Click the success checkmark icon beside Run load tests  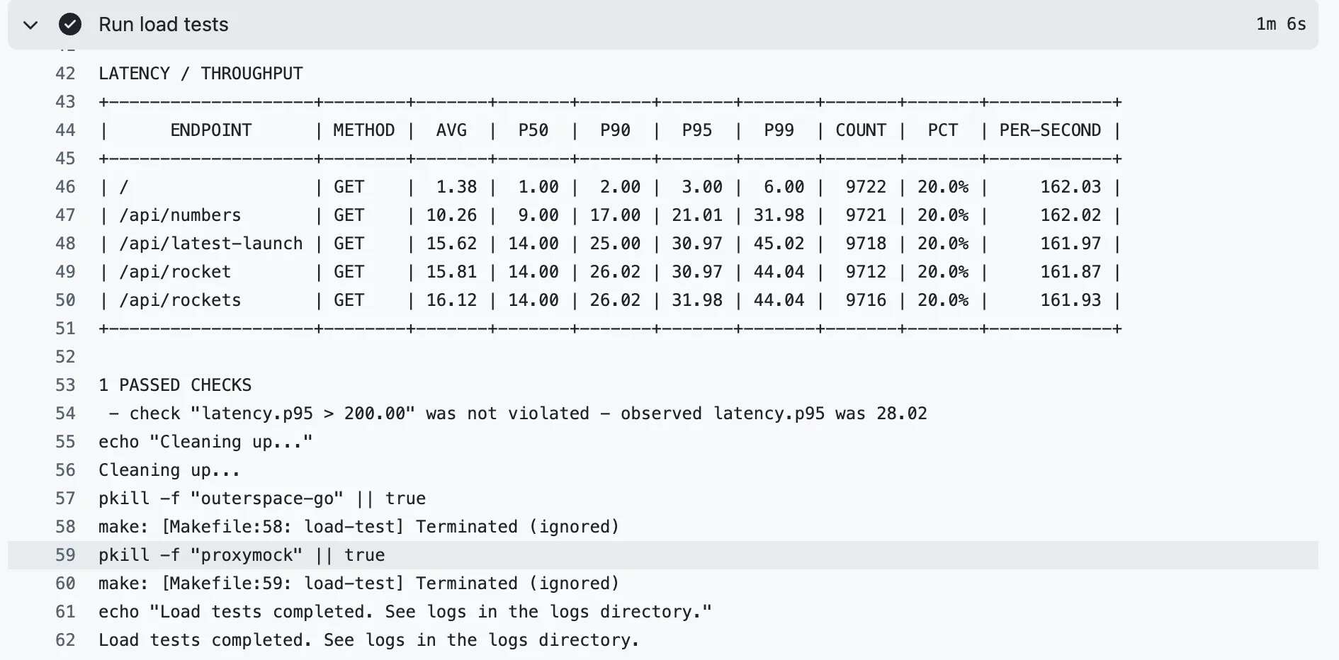point(70,24)
